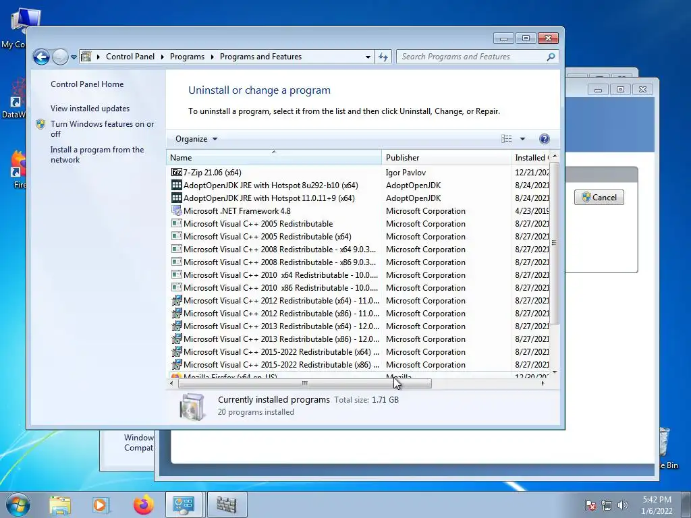Expand the arrow after Programs breadcrumb
Viewport: 691px width, 518px height.
(212, 57)
